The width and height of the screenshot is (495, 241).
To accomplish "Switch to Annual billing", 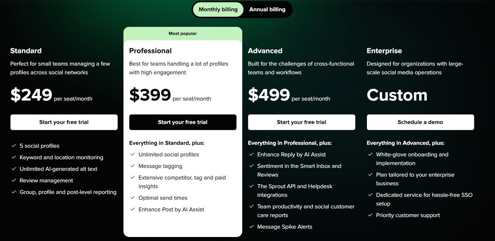I will 267,10.
